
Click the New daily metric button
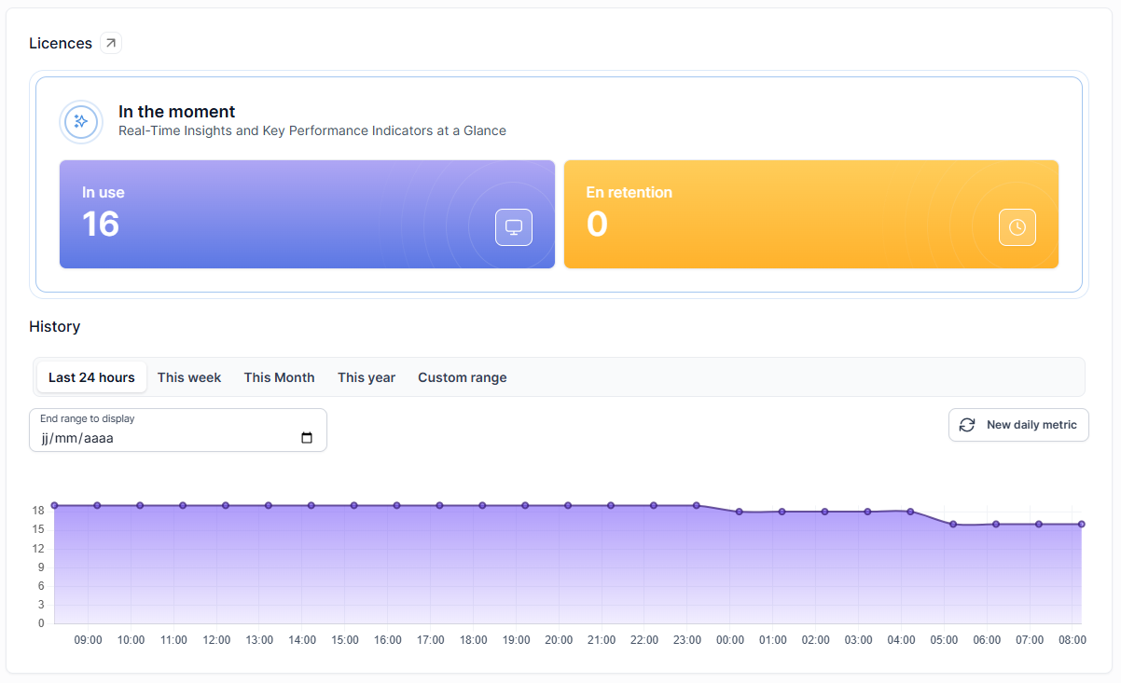pos(1018,425)
